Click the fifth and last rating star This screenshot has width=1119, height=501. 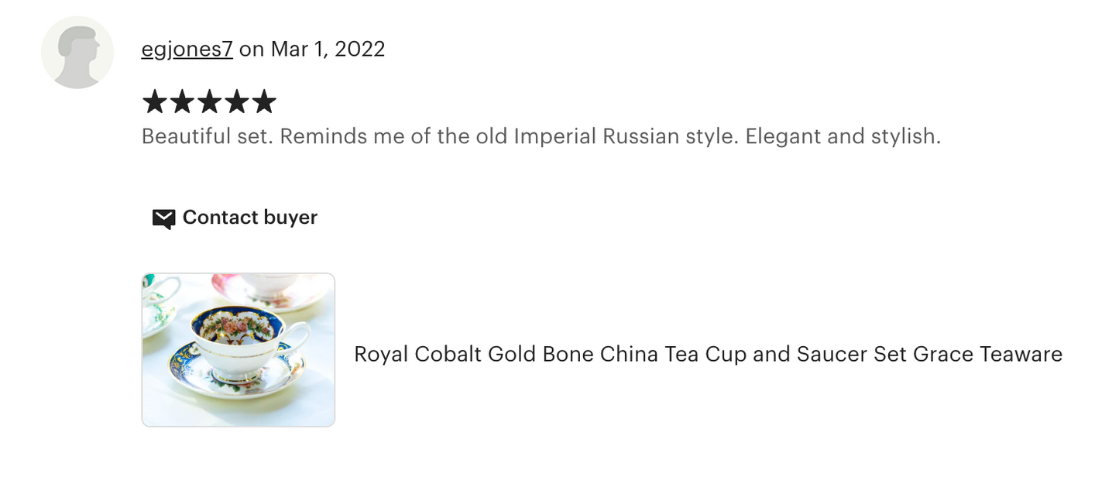pyautogui.click(x=264, y=101)
